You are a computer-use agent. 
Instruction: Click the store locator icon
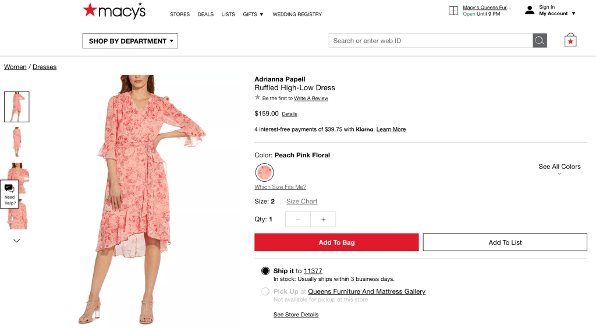pos(453,10)
